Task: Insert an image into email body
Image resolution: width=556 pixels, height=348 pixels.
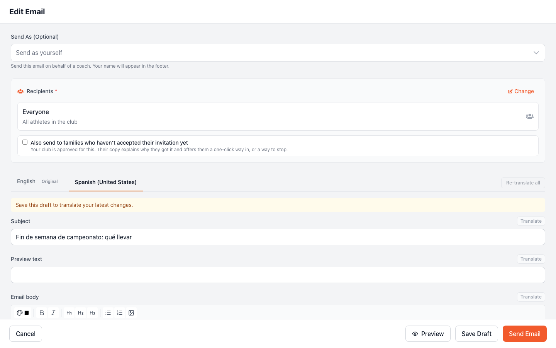Action: pyautogui.click(x=131, y=313)
